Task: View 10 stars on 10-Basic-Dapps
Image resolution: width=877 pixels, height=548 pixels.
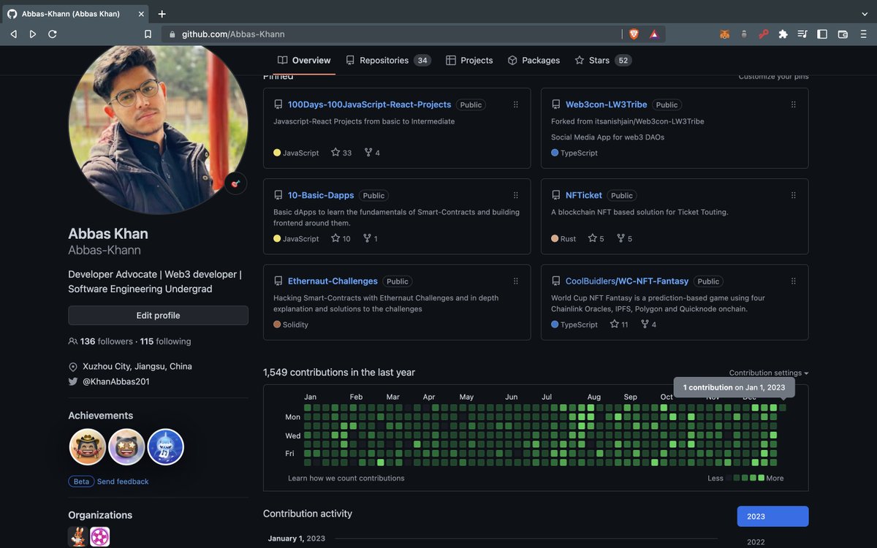Action: (x=341, y=238)
